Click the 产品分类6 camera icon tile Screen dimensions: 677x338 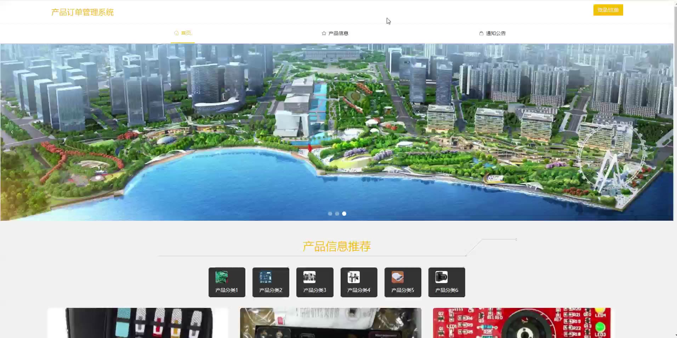tap(446, 282)
